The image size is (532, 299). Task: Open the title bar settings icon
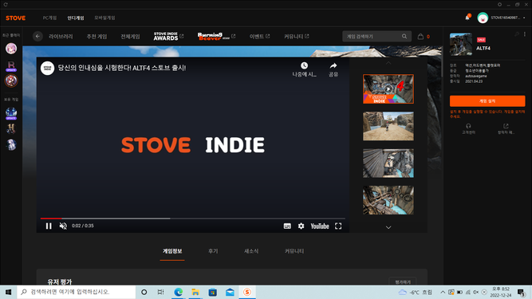(x=499, y=5)
